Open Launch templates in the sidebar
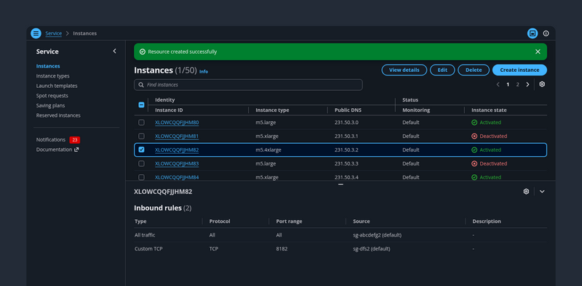Image resolution: width=582 pixels, height=286 pixels. [x=57, y=86]
